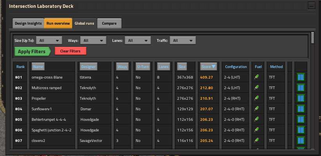Click the fuel icon in Behlertrumpet 4-4-4 row
Image resolution: width=321 pixels, height=156 pixels.
click(x=256, y=119)
